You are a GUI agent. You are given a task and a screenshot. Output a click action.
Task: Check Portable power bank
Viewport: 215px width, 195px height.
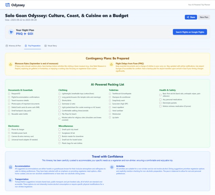click(x=9, y=133)
